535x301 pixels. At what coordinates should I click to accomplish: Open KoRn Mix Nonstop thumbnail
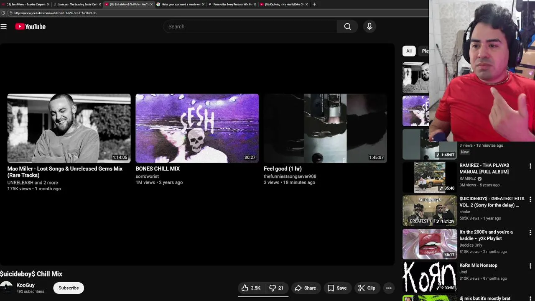(x=430, y=278)
